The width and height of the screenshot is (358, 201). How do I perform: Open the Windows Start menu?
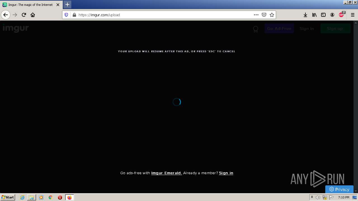tap(8, 197)
